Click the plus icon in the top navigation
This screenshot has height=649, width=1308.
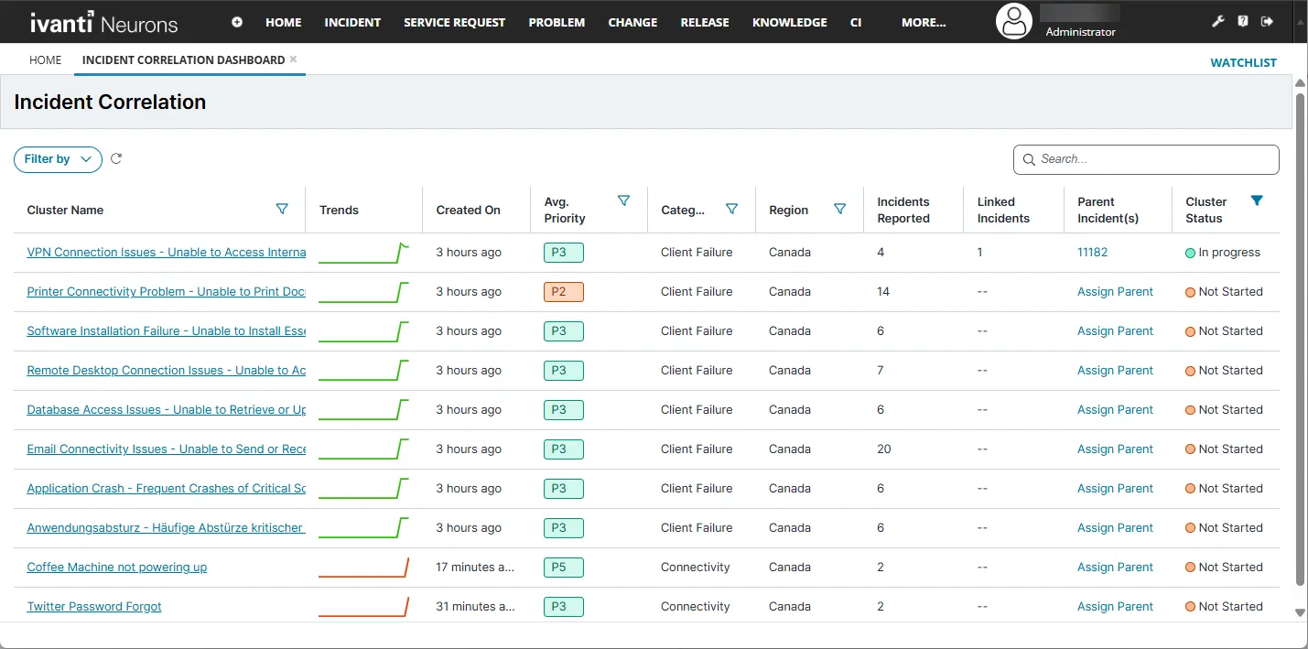[237, 22]
